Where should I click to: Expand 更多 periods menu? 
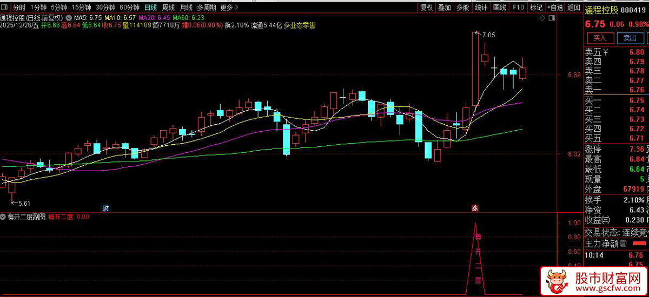tap(229, 8)
